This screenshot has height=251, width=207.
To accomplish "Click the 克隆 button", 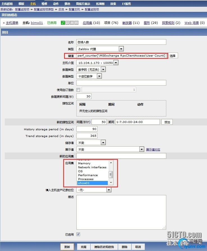I will click(x=83, y=247).
